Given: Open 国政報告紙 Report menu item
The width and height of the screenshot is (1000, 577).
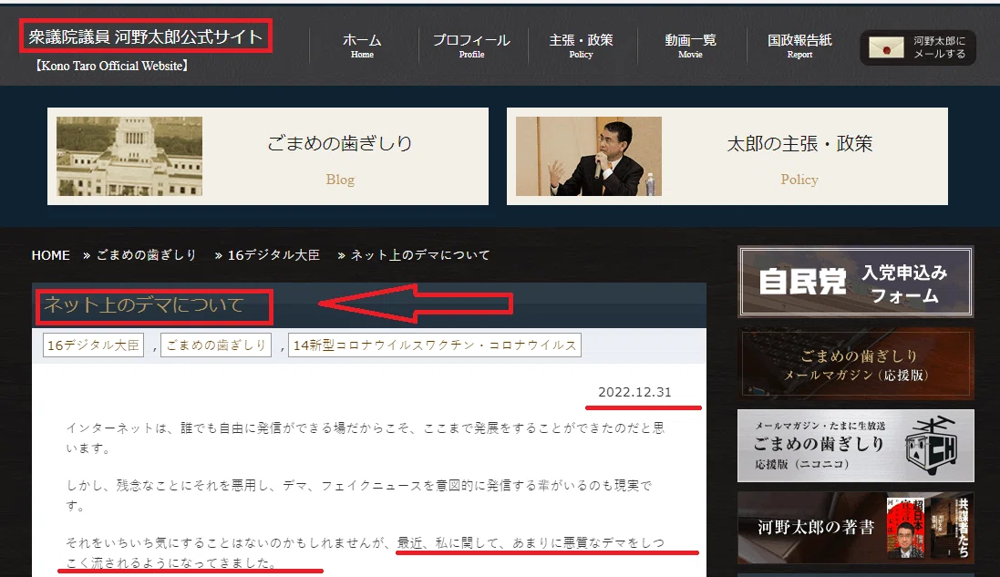Looking at the screenshot, I should (799, 46).
